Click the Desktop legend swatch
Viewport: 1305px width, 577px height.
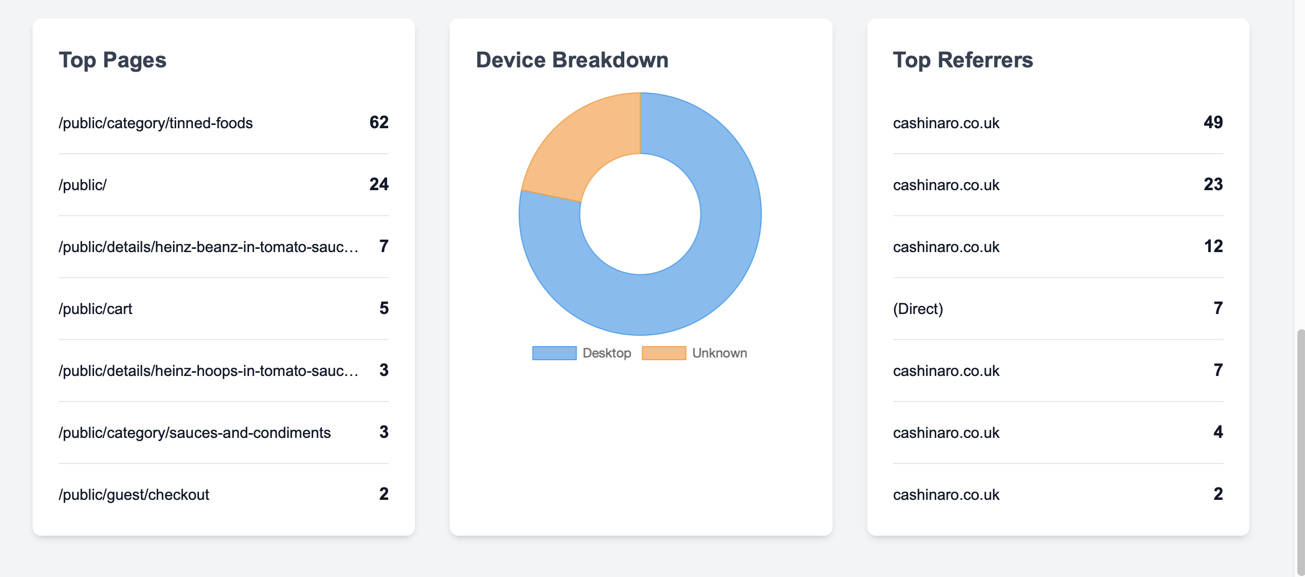point(554,353)
